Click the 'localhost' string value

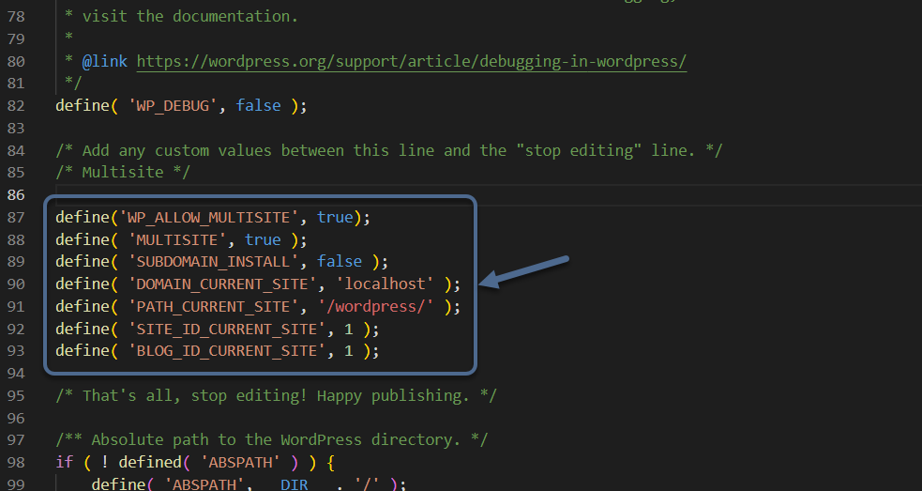(388, 284)
